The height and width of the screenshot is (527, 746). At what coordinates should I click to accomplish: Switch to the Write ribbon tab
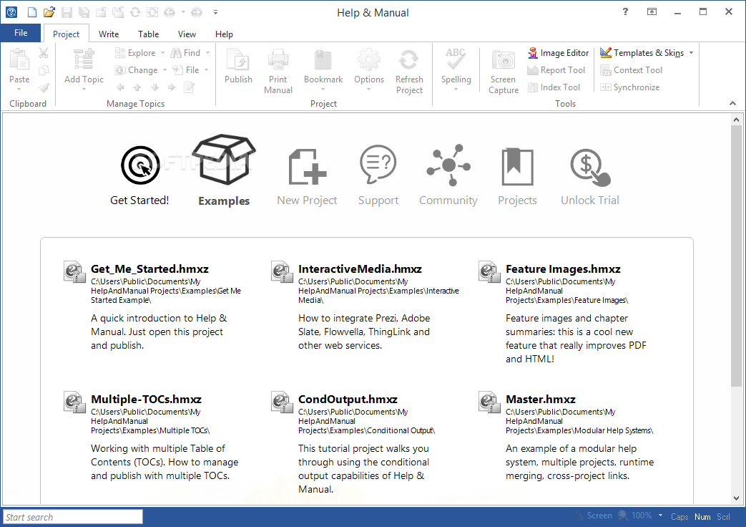click(x=109, y=34)
